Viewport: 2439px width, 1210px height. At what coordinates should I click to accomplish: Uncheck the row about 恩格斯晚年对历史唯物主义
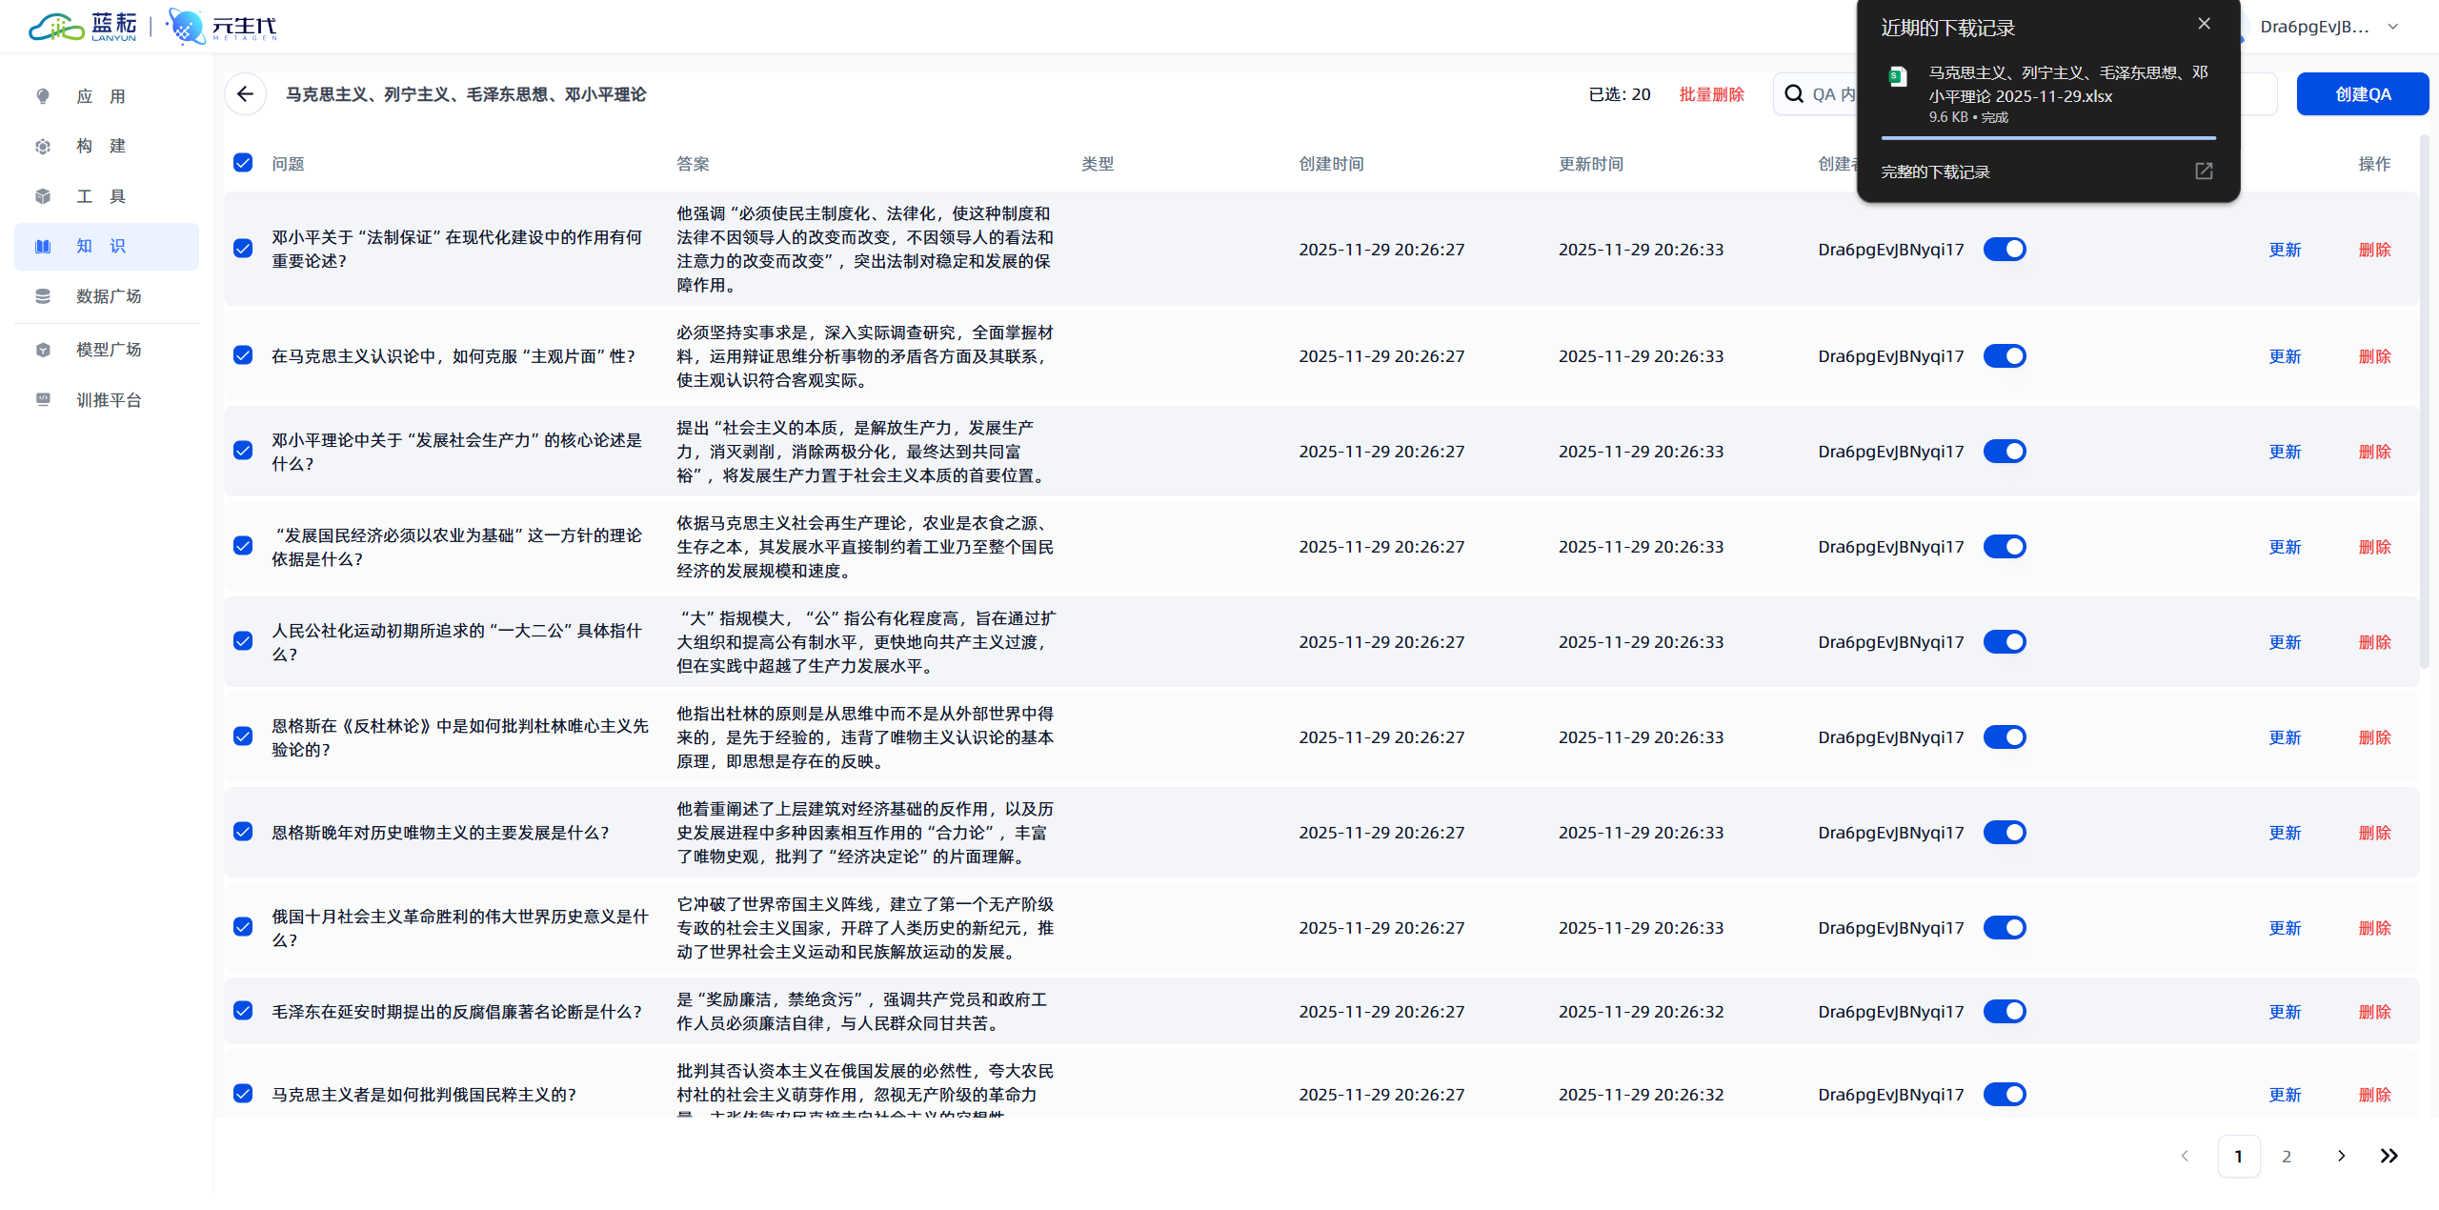(243, 832)
